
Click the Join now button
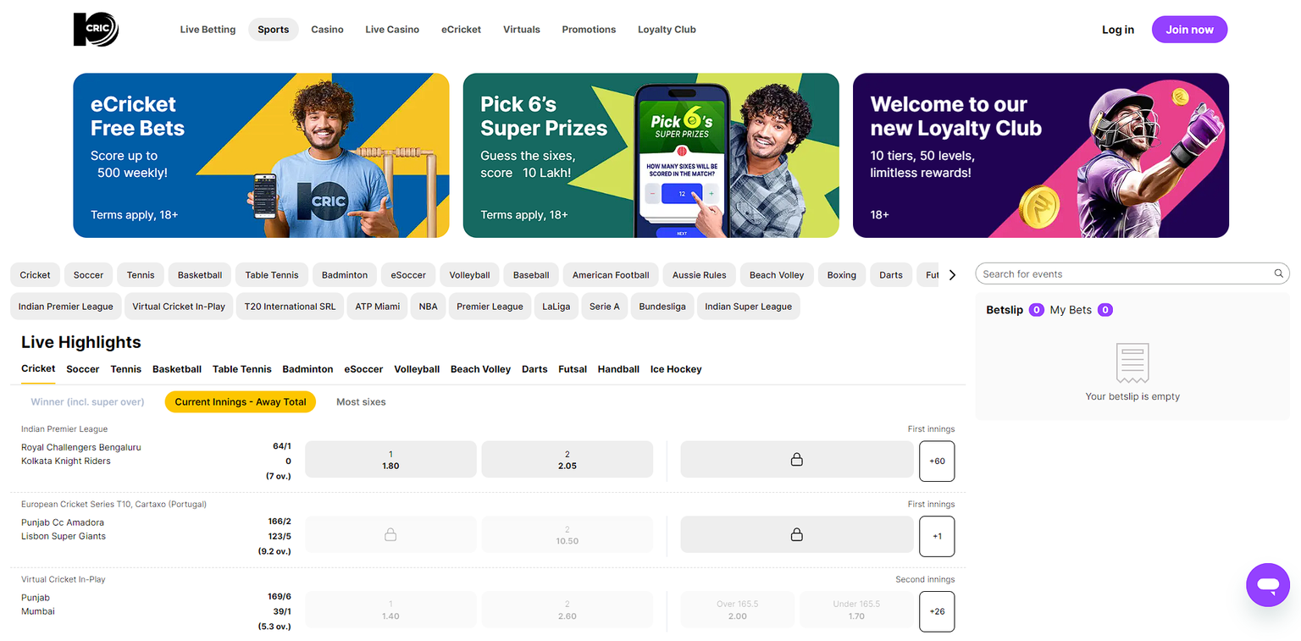[1189, 30]
